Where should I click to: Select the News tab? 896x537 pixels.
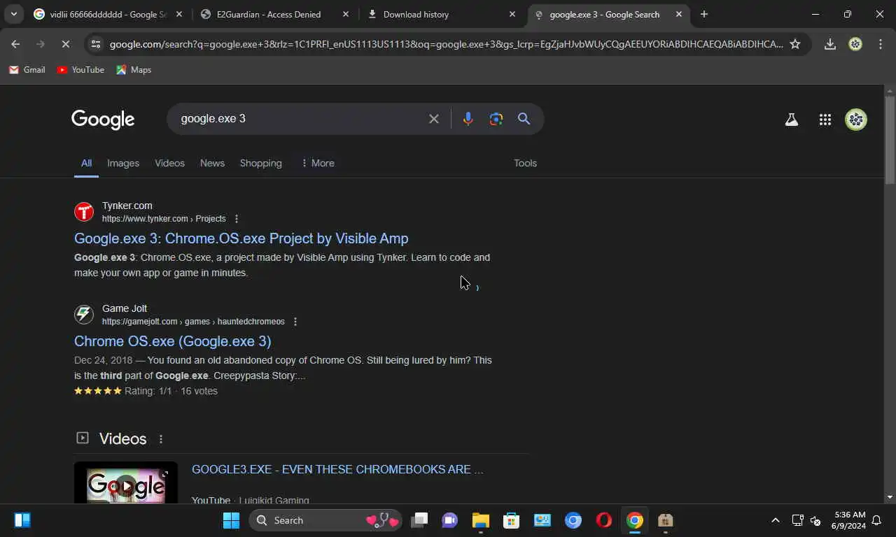pyautogui.click(x=212, y=163)
